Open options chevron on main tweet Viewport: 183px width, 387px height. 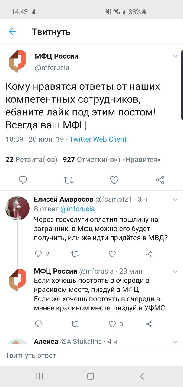click(x=175, y=56)
